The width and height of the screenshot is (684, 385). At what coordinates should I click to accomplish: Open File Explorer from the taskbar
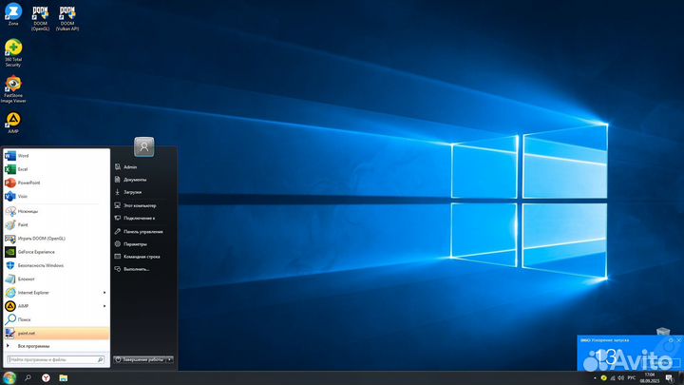(x=63, y=377)
